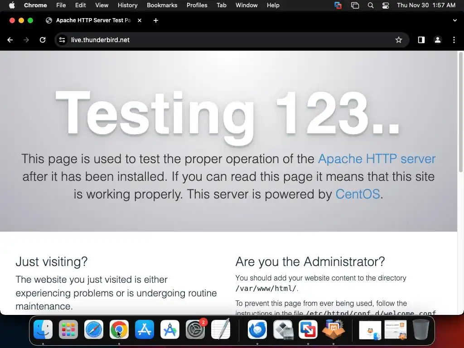Follow the Apache HTTP server link
The width and height of the screenshot is (464, 348).
pos(377,159)
